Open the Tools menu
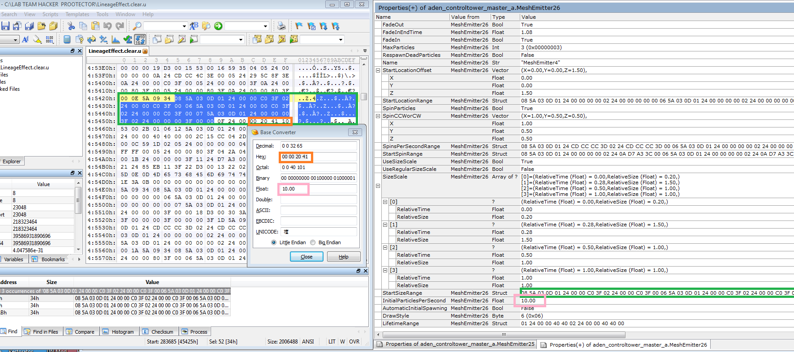The image size is (794, 352). [102, 14]
